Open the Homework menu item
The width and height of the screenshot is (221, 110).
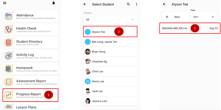pyautogui.click(x=30, y=69)
